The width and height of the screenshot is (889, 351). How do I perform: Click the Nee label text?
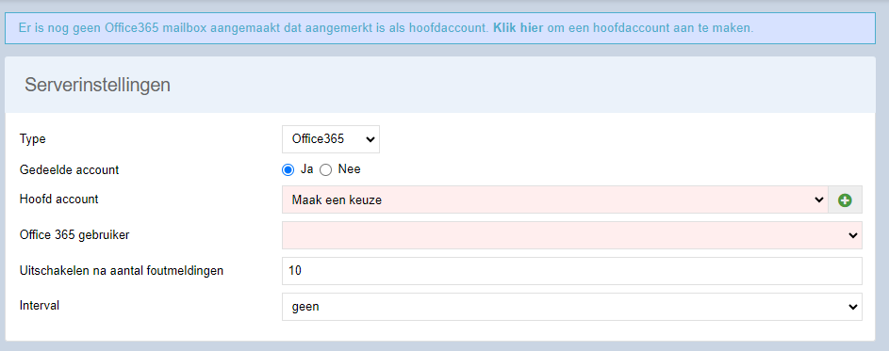[x=349, y=169]
